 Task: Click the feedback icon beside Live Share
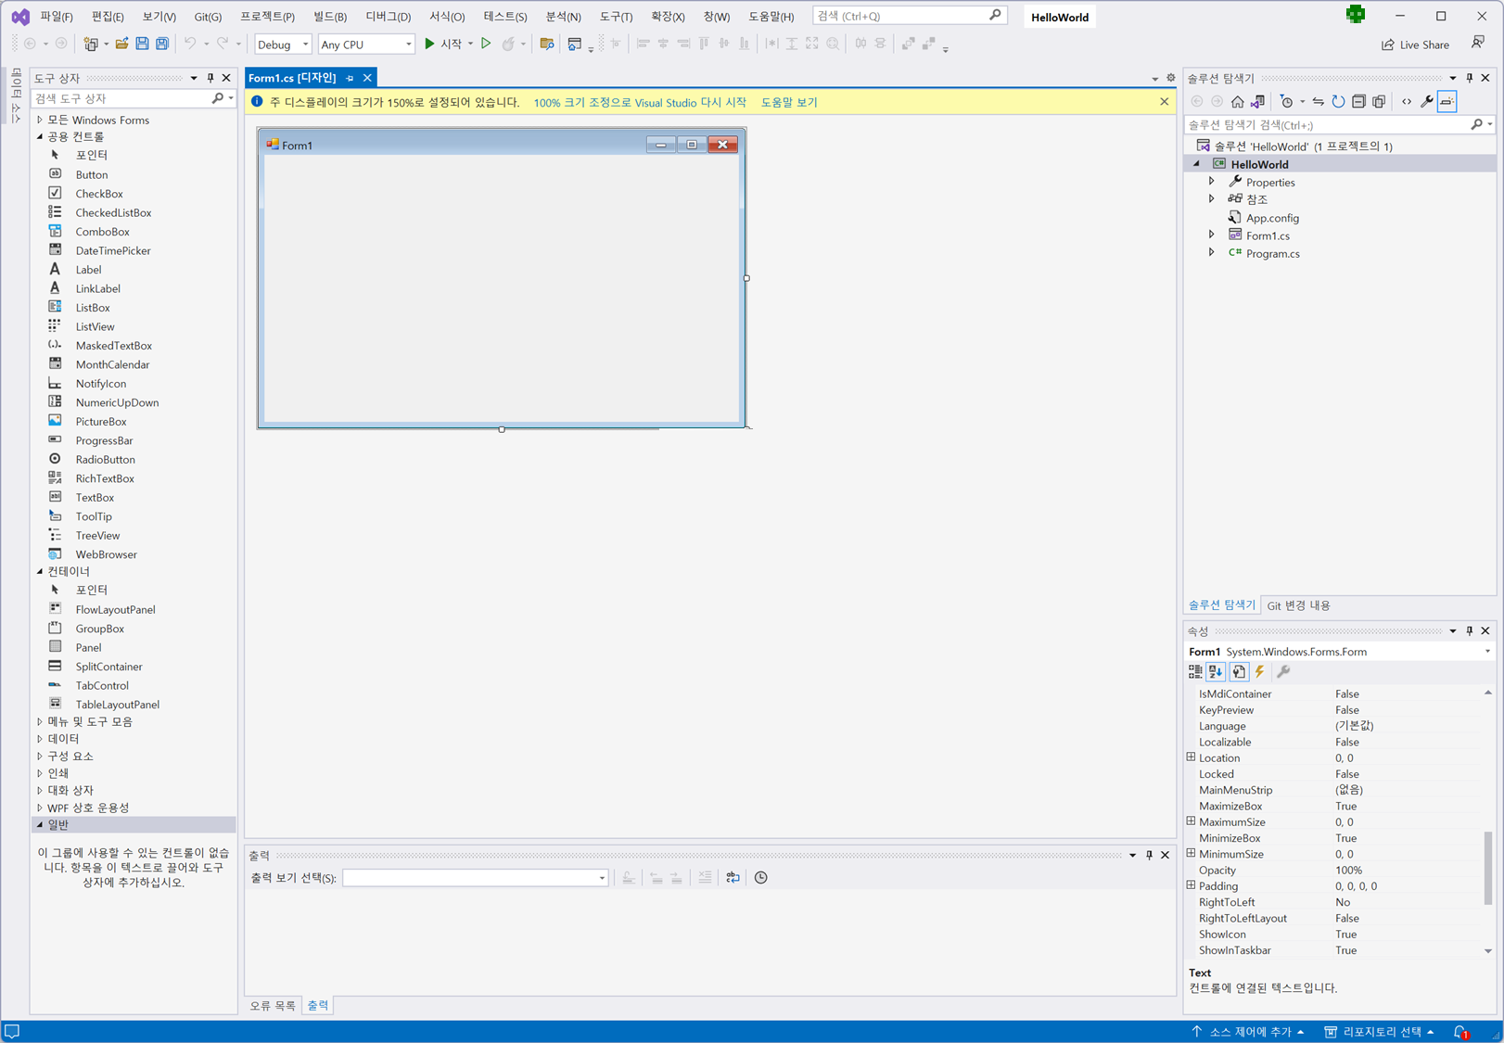click(1478, 43)
